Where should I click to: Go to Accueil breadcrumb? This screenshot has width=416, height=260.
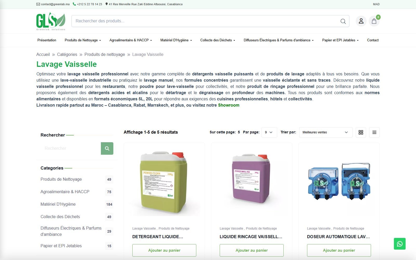(x=43, y=55)
